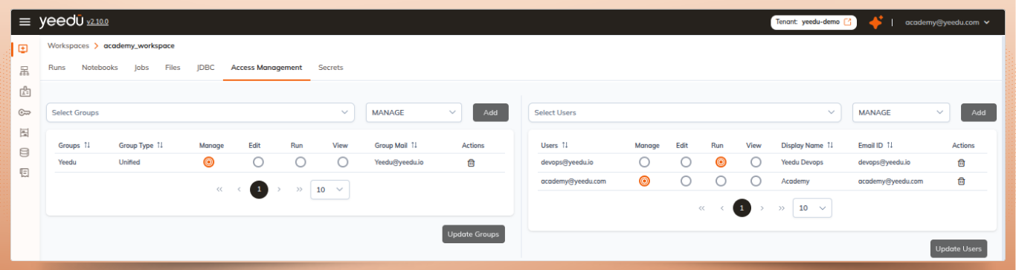Select View permission for Yeedu group
The height and width of the screenshot is (270, 1016).
pos(342,161)
